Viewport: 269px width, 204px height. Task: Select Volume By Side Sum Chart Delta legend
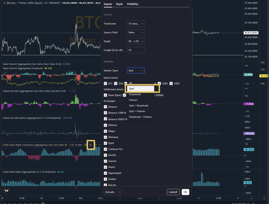pos(34,91)
